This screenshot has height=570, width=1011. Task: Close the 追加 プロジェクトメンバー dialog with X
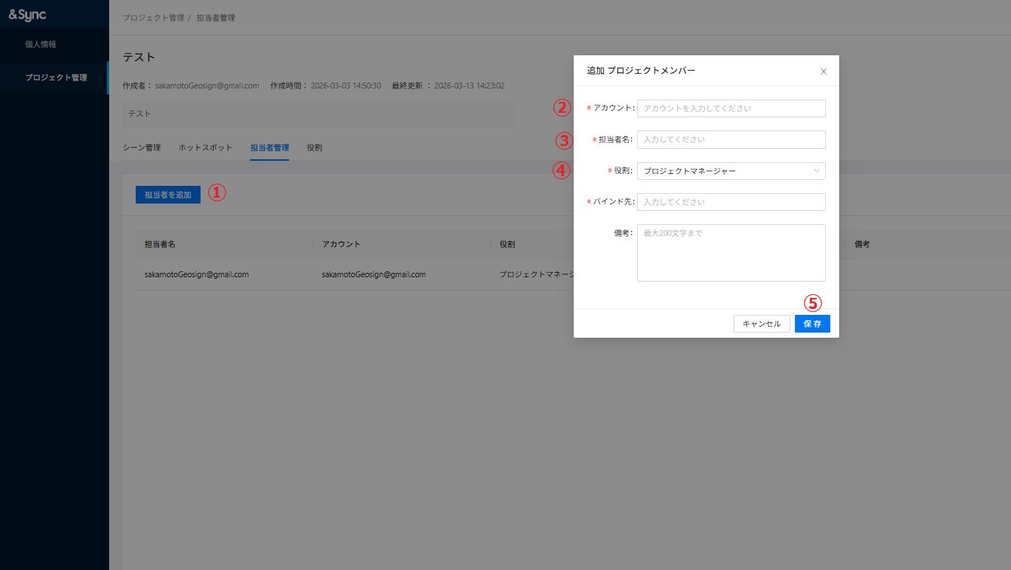(x=824, y=72)
